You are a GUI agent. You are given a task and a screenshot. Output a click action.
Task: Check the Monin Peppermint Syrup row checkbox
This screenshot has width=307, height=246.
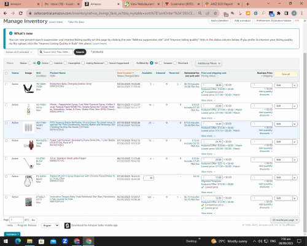point(6,105)
